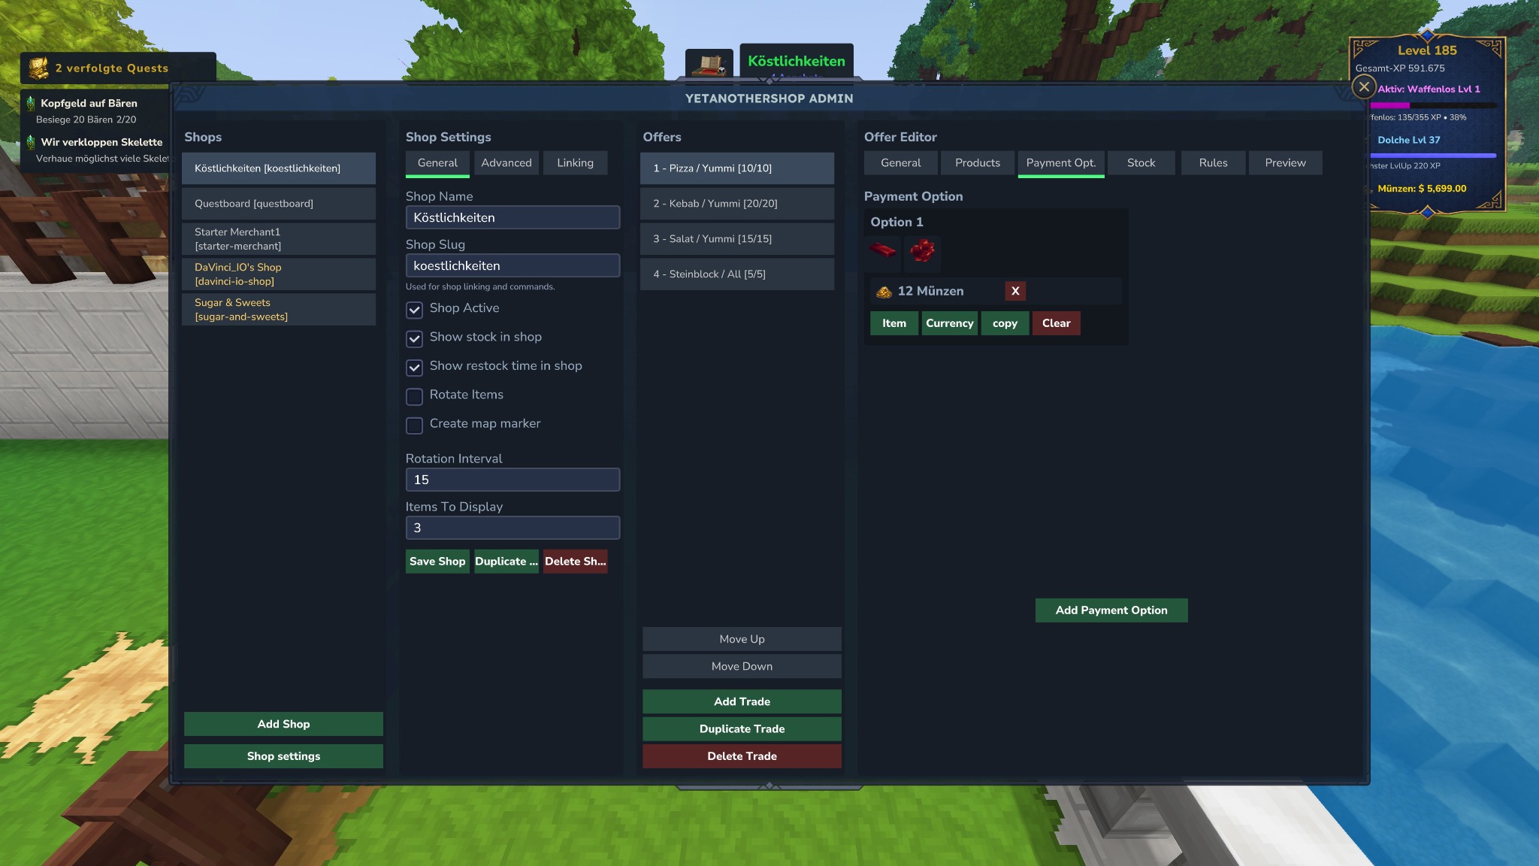Enable the Rotate Items checkbox
This screenshot has width=1539, height=866.
[x=414, y=396]
